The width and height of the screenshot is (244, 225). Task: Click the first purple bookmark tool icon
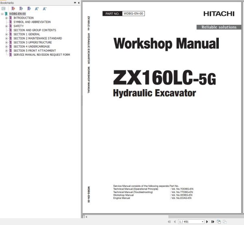(x=13, y=9)
